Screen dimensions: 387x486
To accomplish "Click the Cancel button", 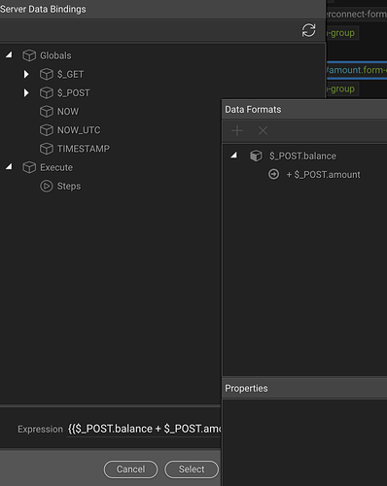I will coord(130,469).
